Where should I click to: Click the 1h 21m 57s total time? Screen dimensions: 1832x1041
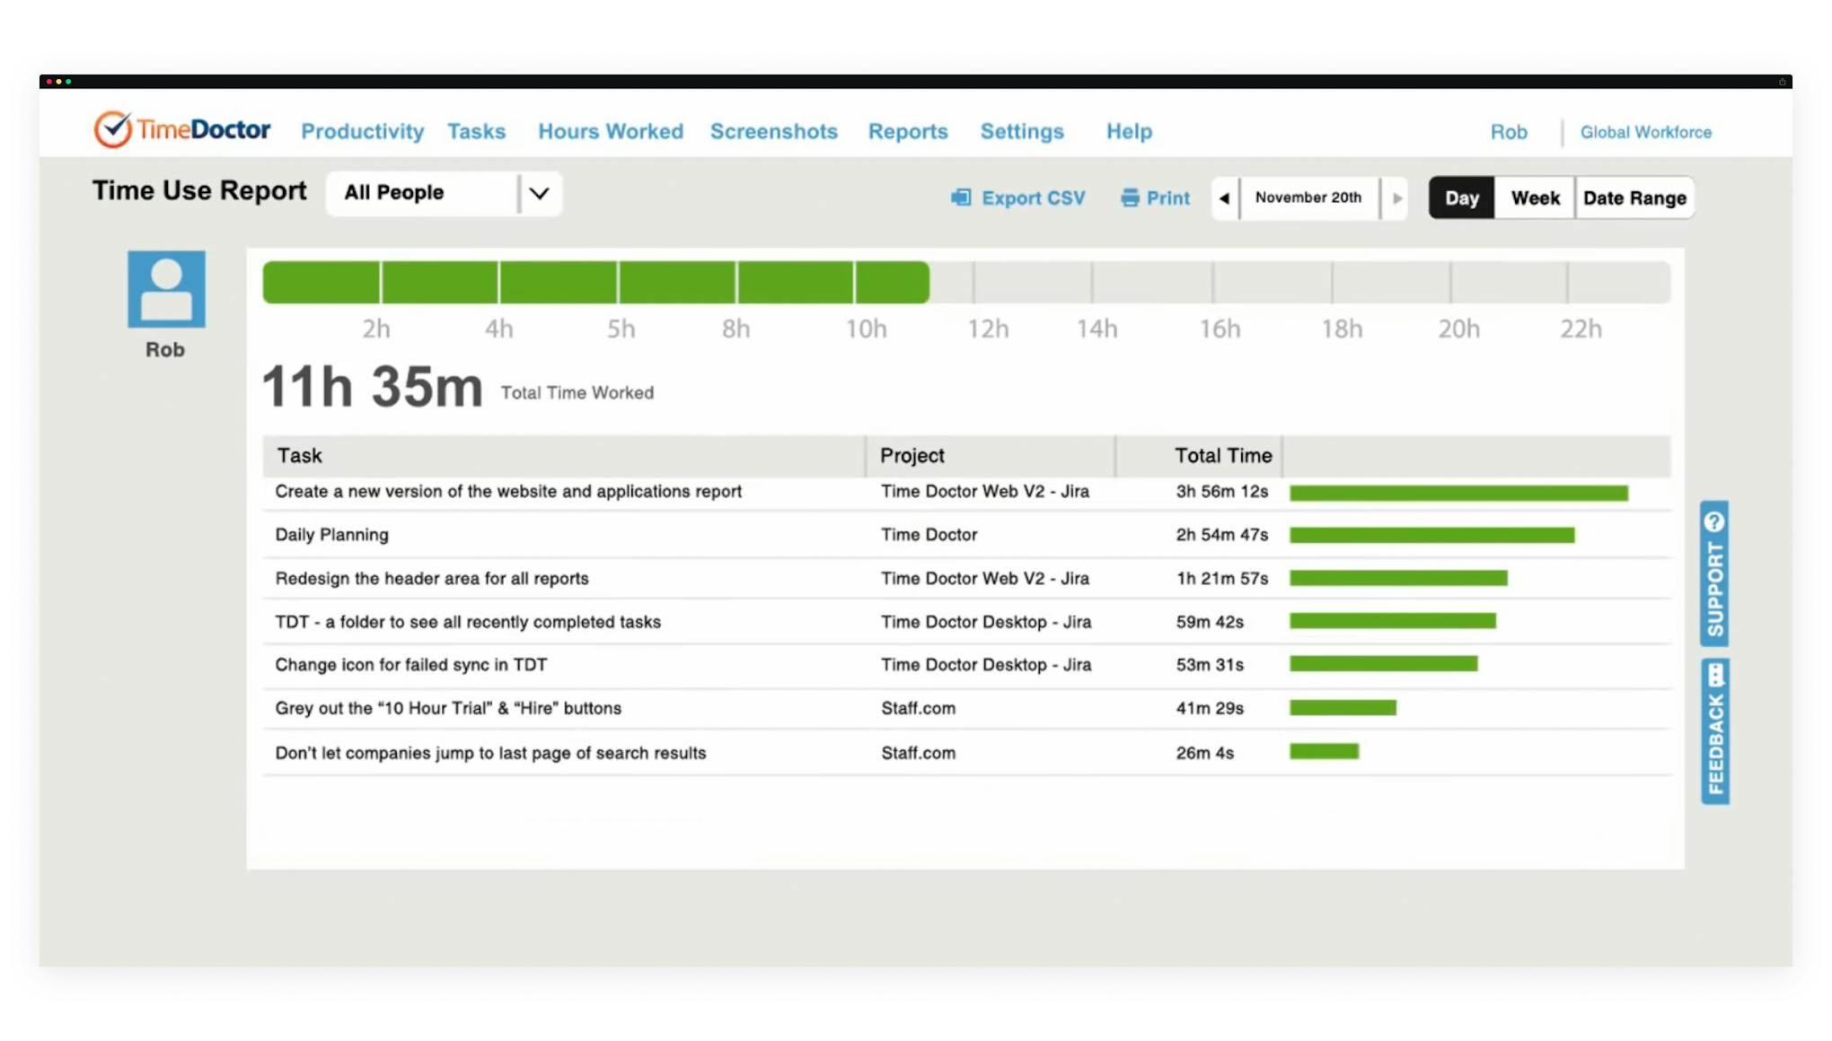tap(1222, 579)
